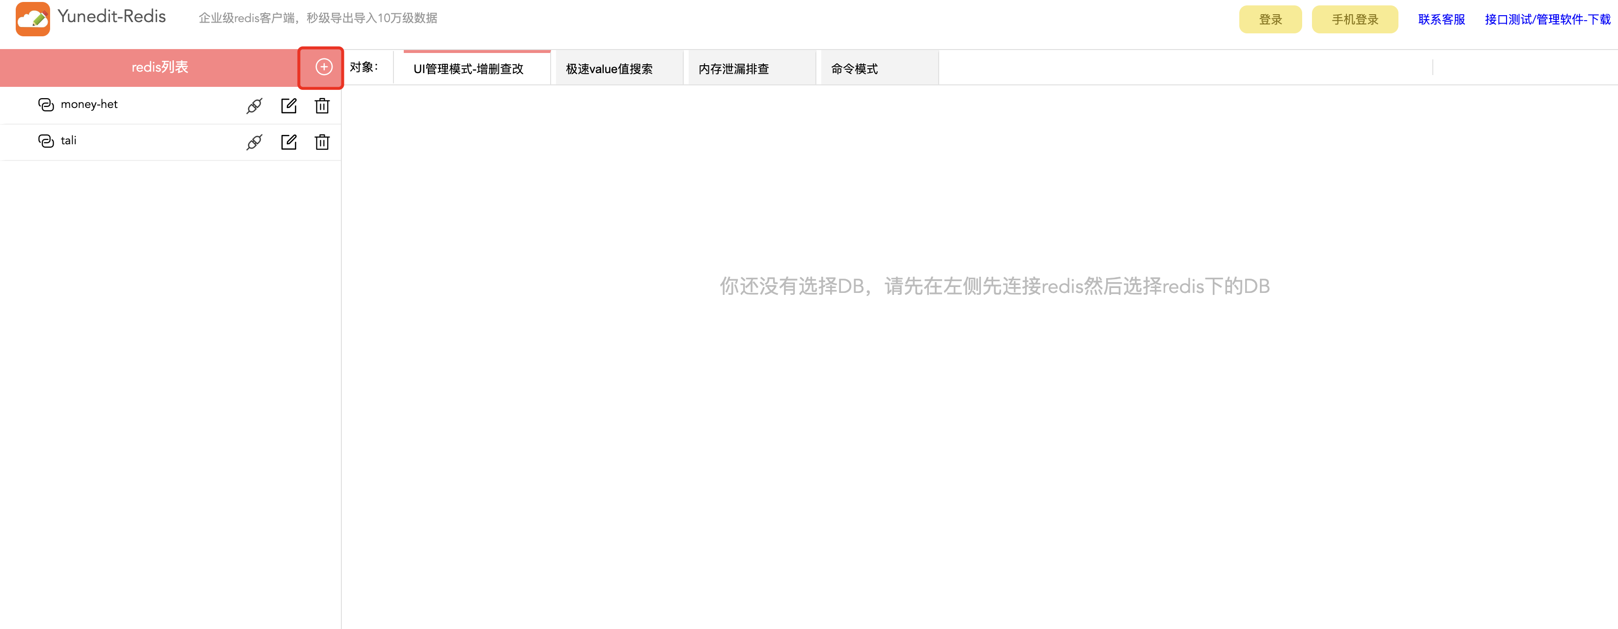1618x629 pixels.
Task: Open the 联系客服 link
Action: pos(1441,20)
